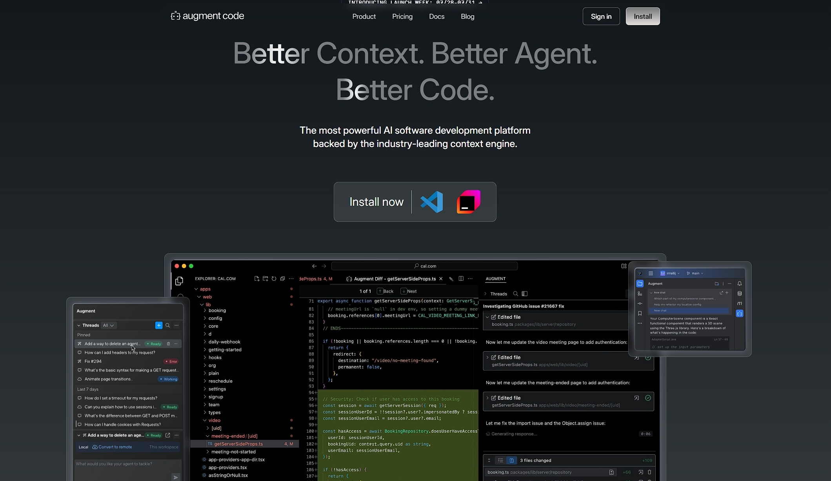Click blue project folder icon in IntelliJ sidebar
Viewport: 831px width, 481px height.
[640, 284]
